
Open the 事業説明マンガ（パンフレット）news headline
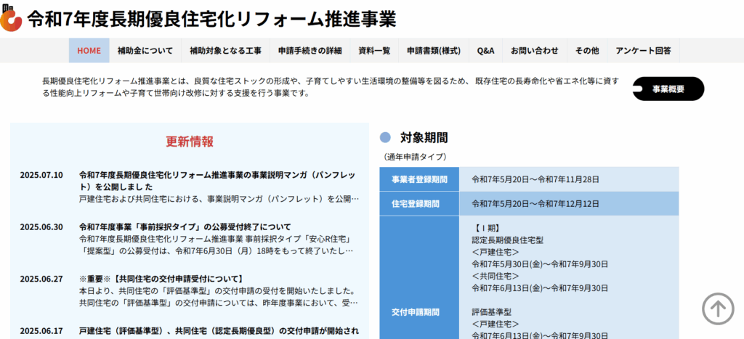point(217,181)
